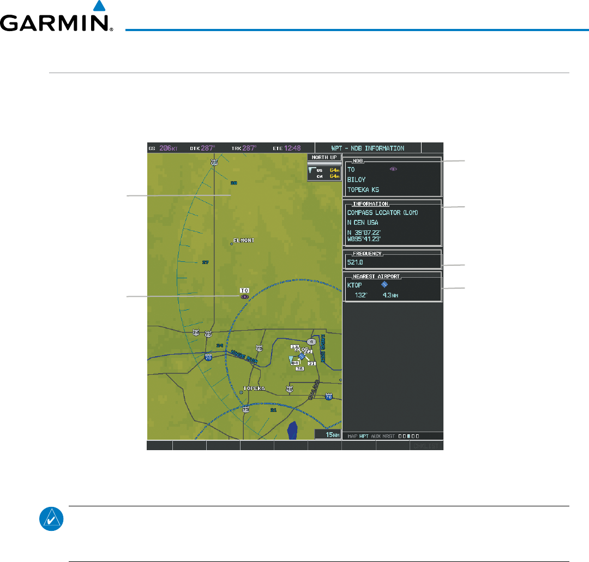The width and height of the screenshot is (589, 562).
Task: Click the ETE 12:48 field
Action: [x=287, y=148]
